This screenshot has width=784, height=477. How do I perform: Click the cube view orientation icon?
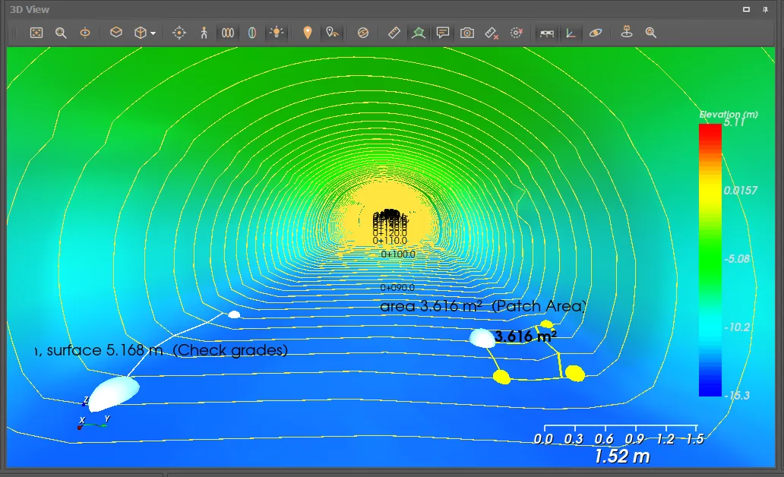pos(141,33)
